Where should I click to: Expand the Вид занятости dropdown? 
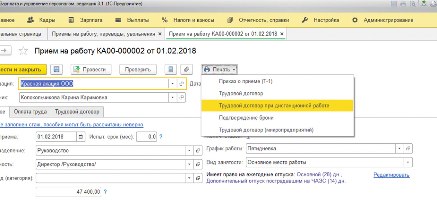pos(408,163)
